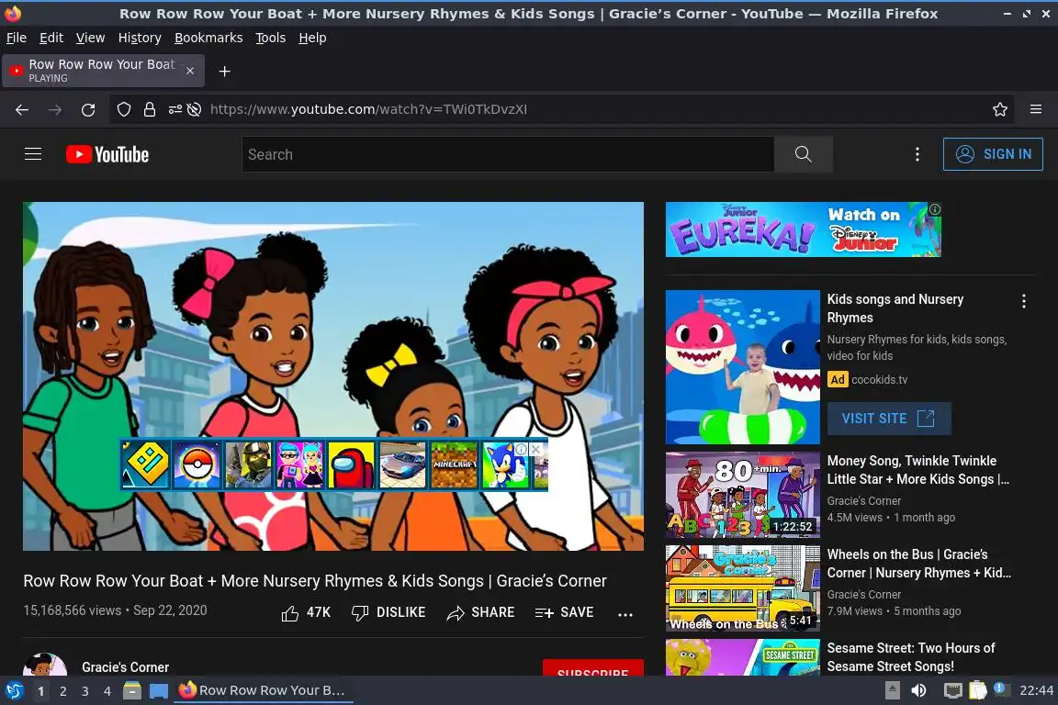
Task: Open the YouTube guide hamburger menu
Action: [33, 154]
